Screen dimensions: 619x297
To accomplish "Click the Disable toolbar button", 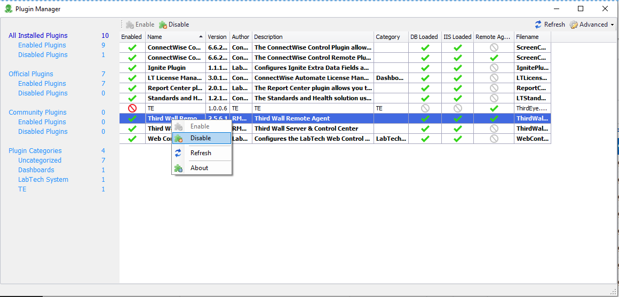I will [174, 25].
